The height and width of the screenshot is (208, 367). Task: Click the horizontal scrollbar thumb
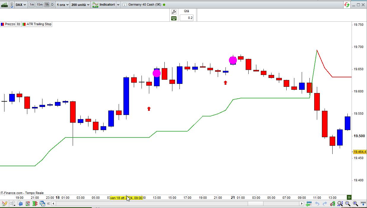click(255, 204)
